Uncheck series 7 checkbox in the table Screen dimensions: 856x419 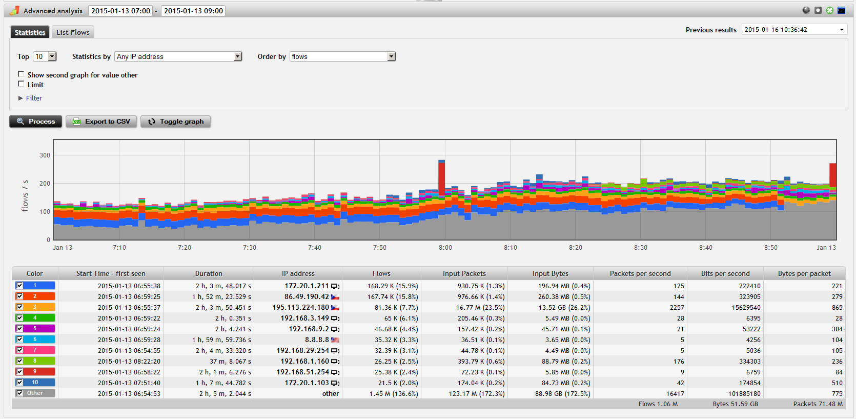tap(19, 350)
